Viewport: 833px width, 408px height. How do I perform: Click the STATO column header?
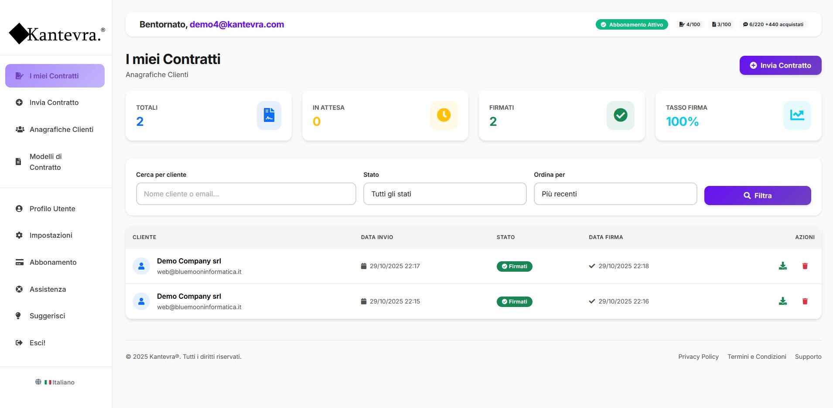tap(505, 237)
